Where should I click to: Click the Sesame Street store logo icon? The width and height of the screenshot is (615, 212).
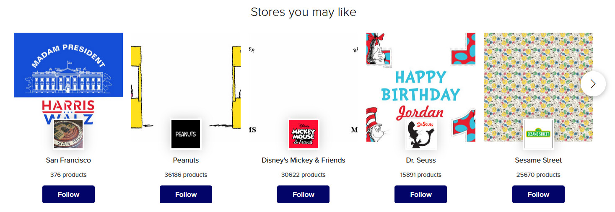[538, 134]
